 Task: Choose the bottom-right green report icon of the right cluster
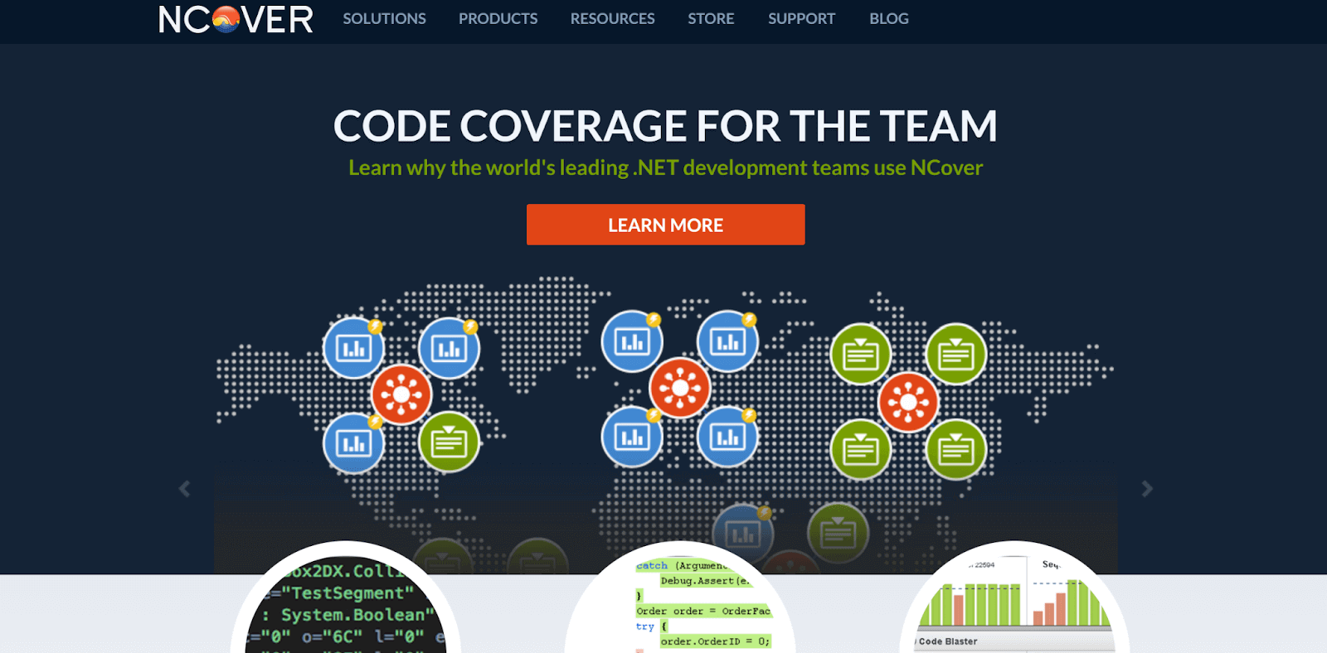[956, 450]
